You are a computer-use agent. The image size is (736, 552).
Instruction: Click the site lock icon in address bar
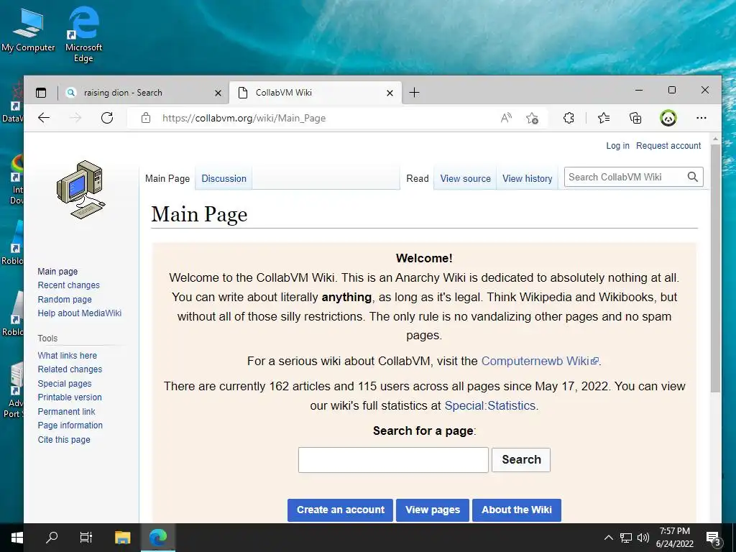click(x=146, y=118)
